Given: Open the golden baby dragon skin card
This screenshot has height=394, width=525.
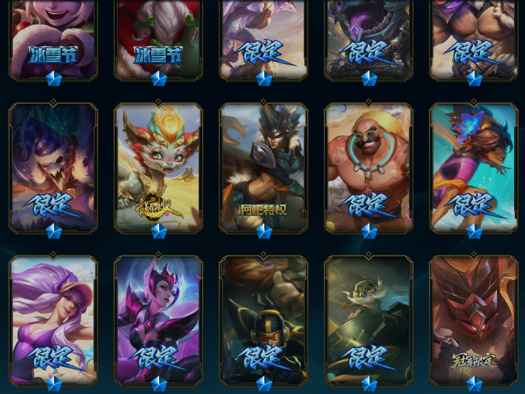Looking at the screenshot, I should coord(158,167).
